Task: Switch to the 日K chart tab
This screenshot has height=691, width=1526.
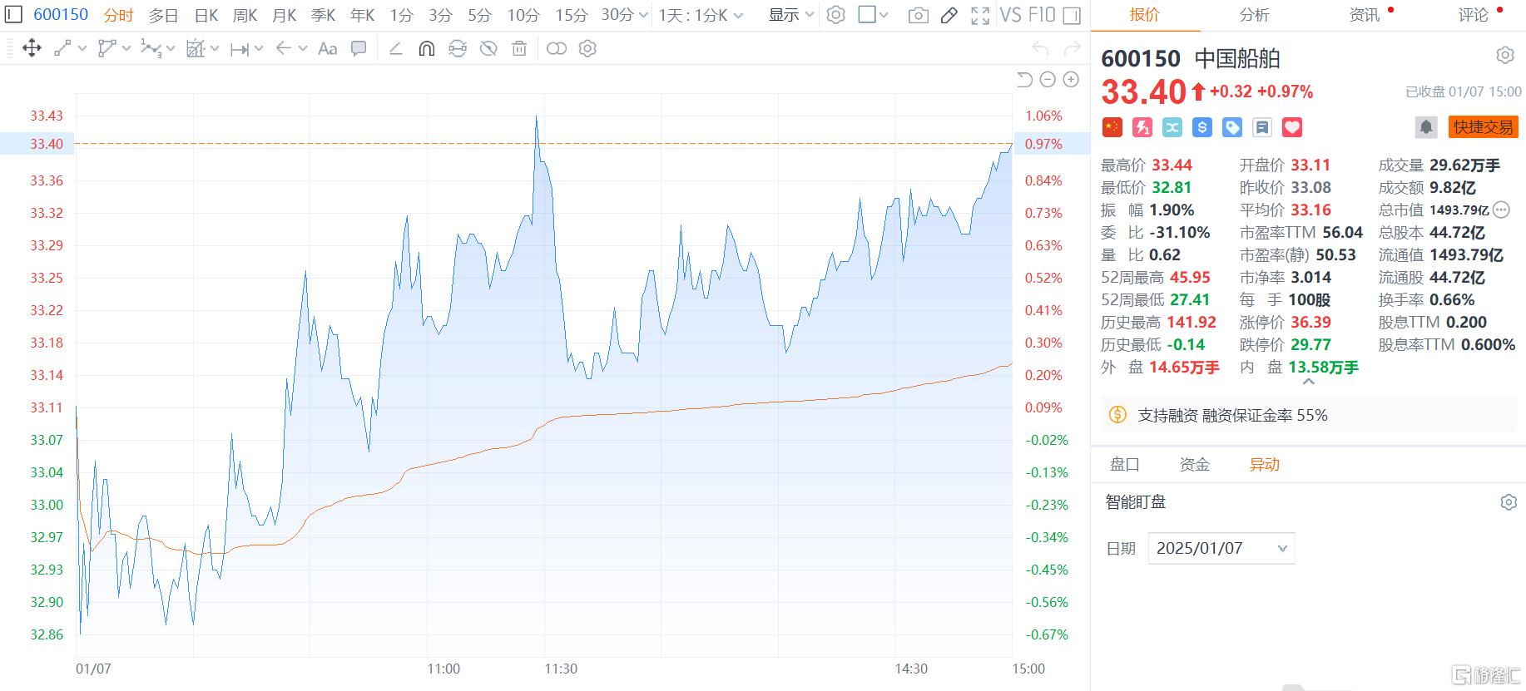Action: tap(206, 15)
